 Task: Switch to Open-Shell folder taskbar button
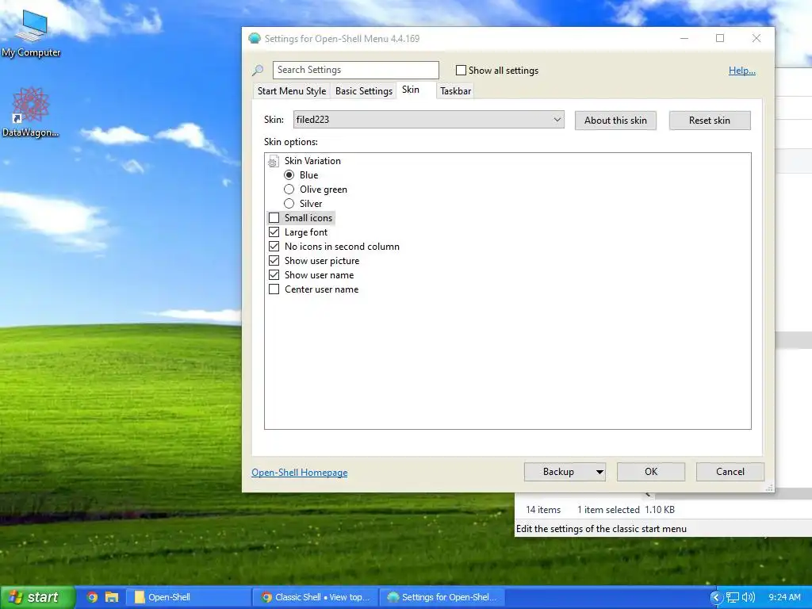(x=189, y=597)
